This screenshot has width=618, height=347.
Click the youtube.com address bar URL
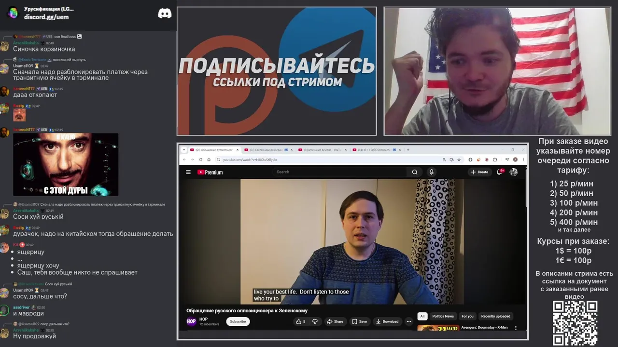(x=250, y=160)
